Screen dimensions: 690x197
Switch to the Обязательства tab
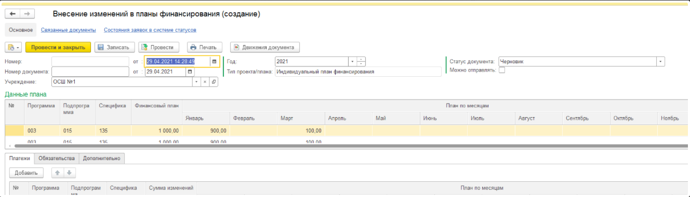click(x=57, y=158)
